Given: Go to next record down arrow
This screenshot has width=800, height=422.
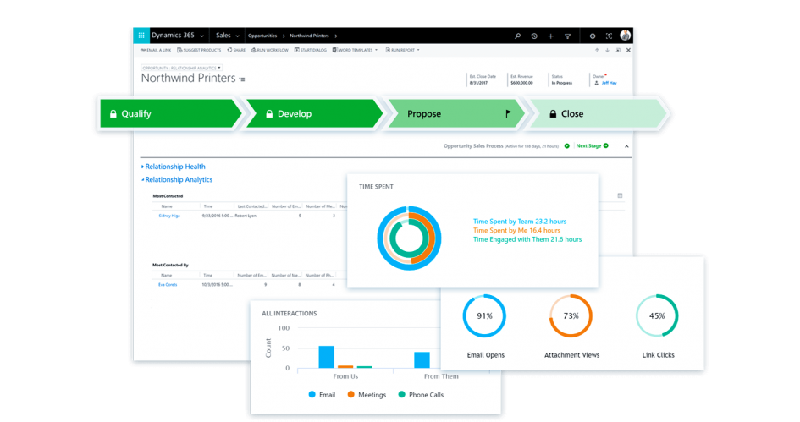Looking at the screenshot, I should point(607,51).
